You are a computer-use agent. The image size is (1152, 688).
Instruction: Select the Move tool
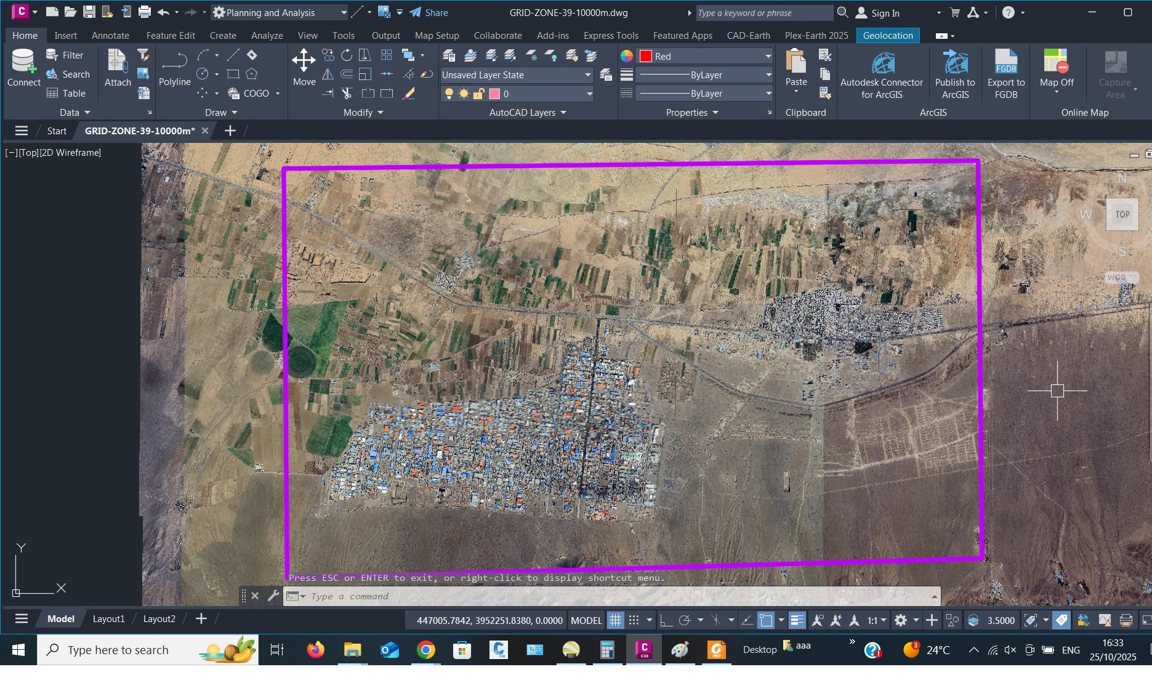tap(304, 68)
